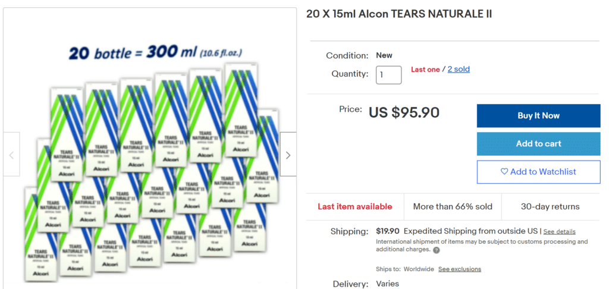The height and width of the screenshot is (289, 609).
Task: Click the Buy It Now button
Action: coord(538,116)
